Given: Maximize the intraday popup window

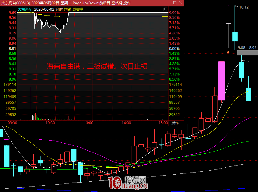Looking at the screenshot, I should click(x=175, y=3).
